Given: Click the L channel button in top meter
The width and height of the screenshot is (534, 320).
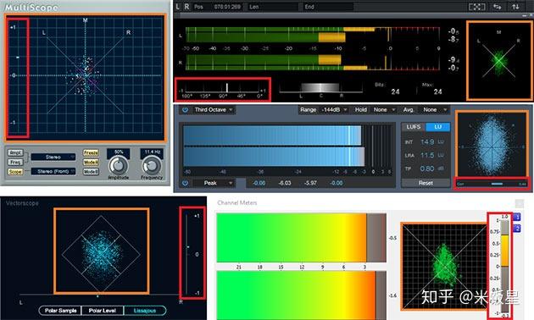Looking at the screenshot, I should 178,7.
